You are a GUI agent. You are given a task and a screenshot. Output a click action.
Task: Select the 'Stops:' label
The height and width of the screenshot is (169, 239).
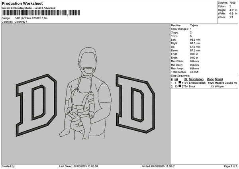pos(174,33)
